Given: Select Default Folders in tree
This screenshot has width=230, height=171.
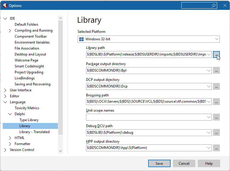Looking at the screenshot, I should (x=26, y=24).
